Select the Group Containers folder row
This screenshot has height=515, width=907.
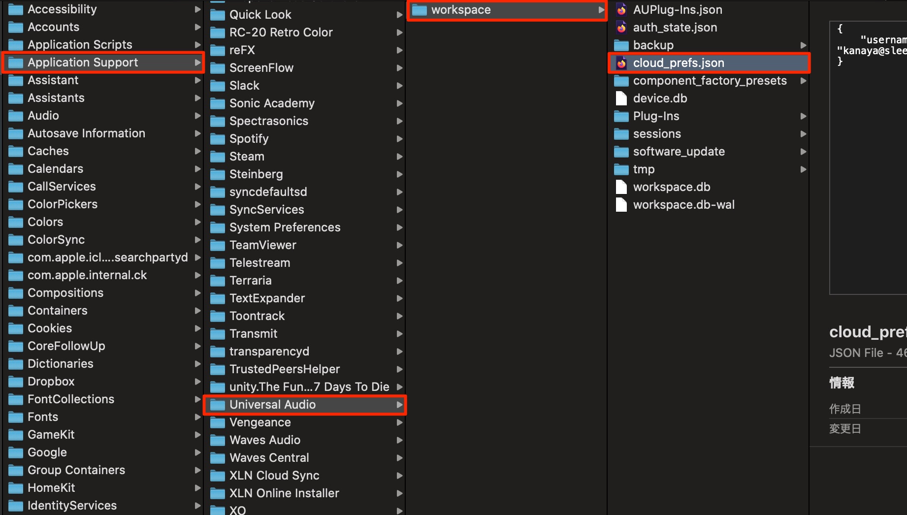[x=103, y=470]
